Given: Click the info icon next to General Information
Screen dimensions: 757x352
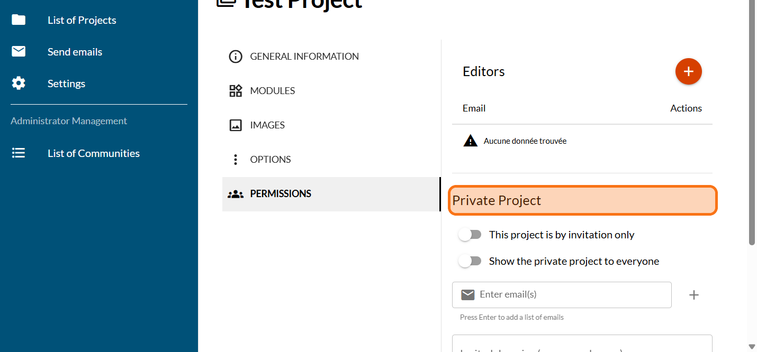Looking at the screenshot, I should point(236,57).
